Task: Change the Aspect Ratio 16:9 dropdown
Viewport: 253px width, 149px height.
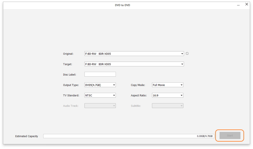Action: 168,95
